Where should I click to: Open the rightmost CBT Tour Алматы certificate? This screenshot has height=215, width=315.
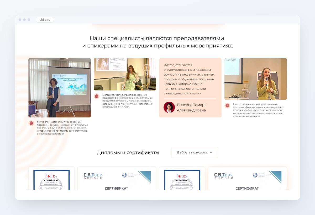point(248,178)
